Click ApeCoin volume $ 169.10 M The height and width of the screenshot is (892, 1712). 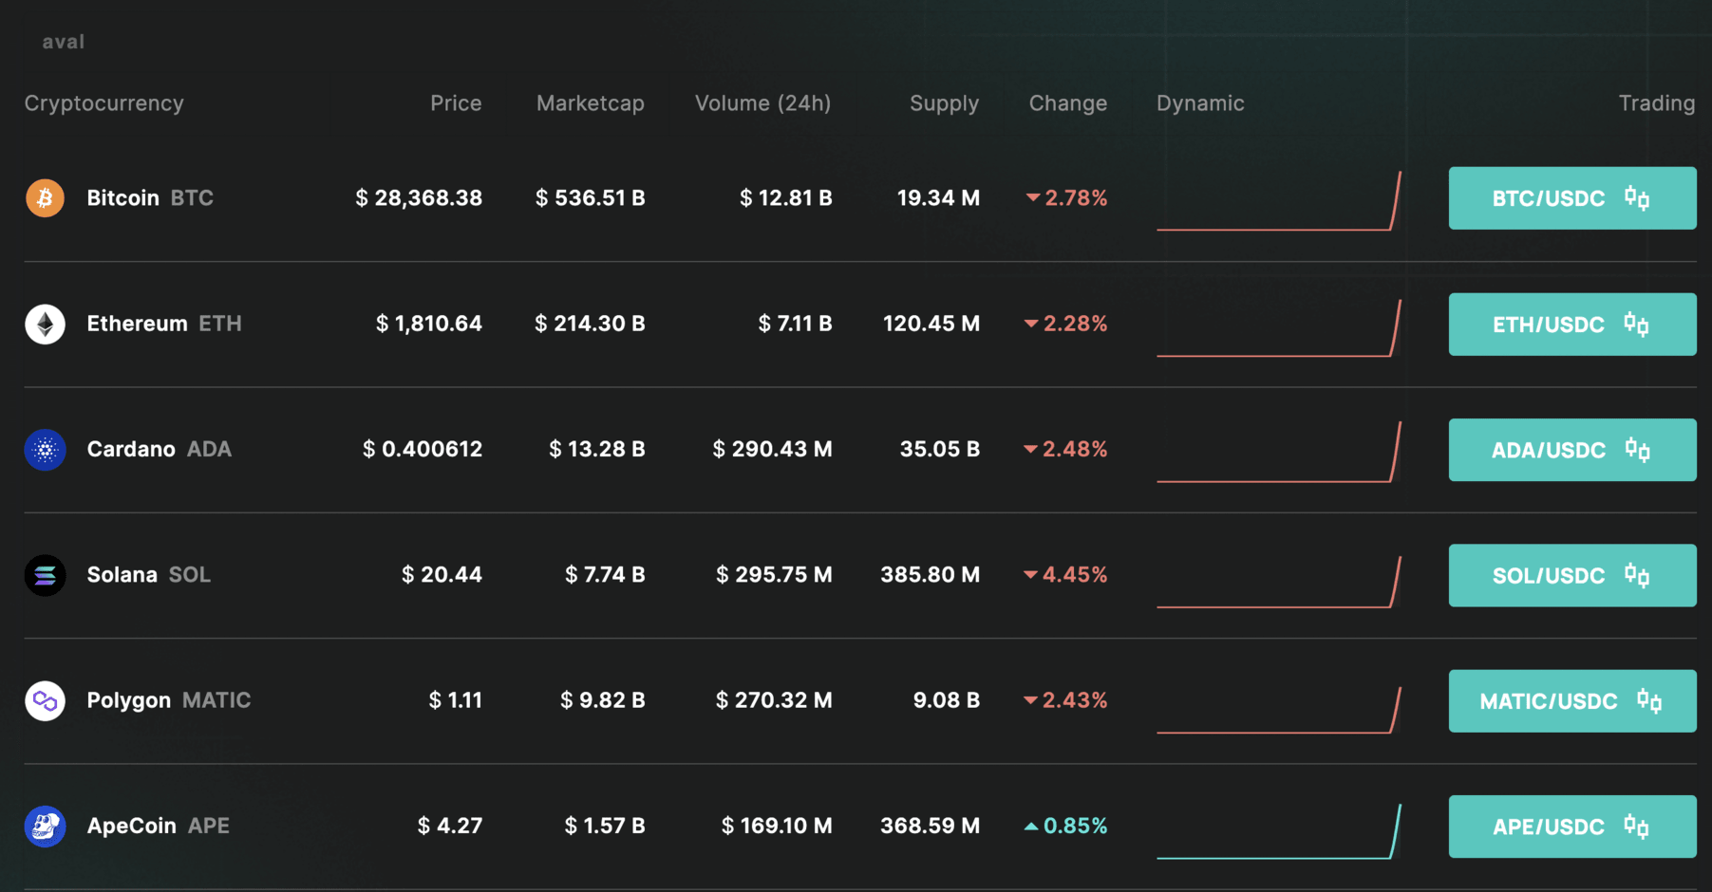pos(777,826)
